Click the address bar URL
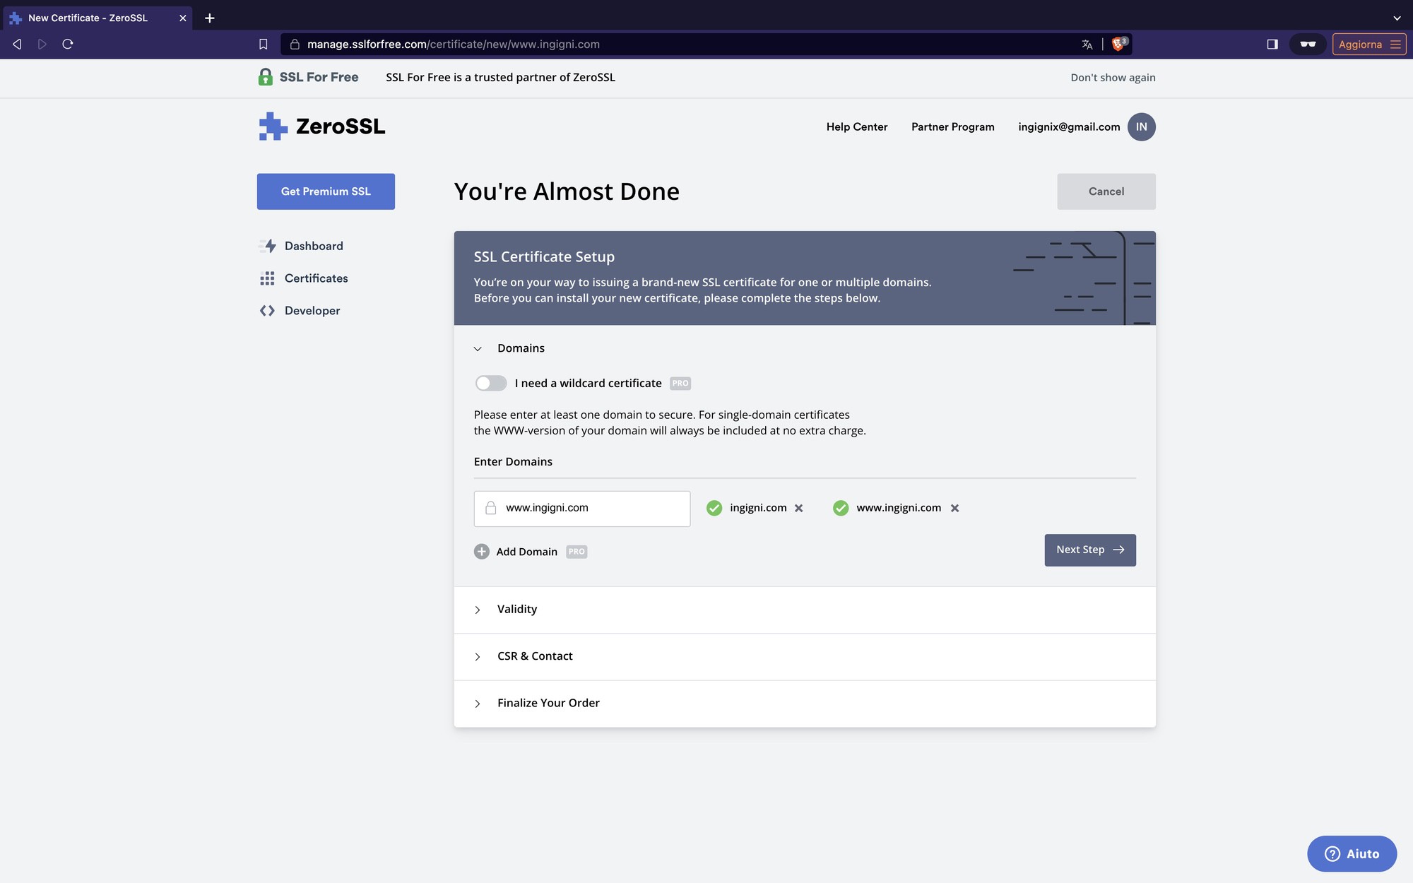This screenshot has height=883, width=1413. [x=454, y=44]
